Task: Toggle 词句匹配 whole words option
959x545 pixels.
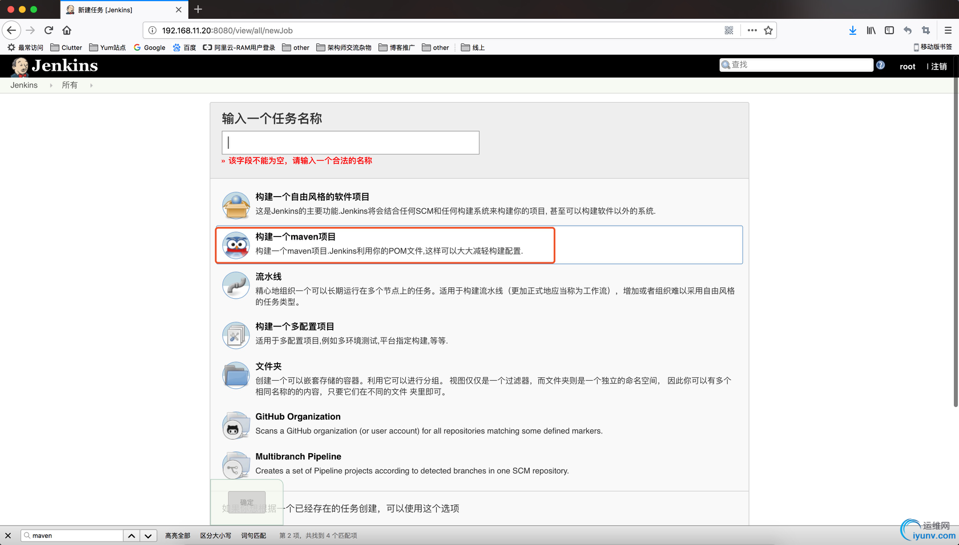Action: 253,535
